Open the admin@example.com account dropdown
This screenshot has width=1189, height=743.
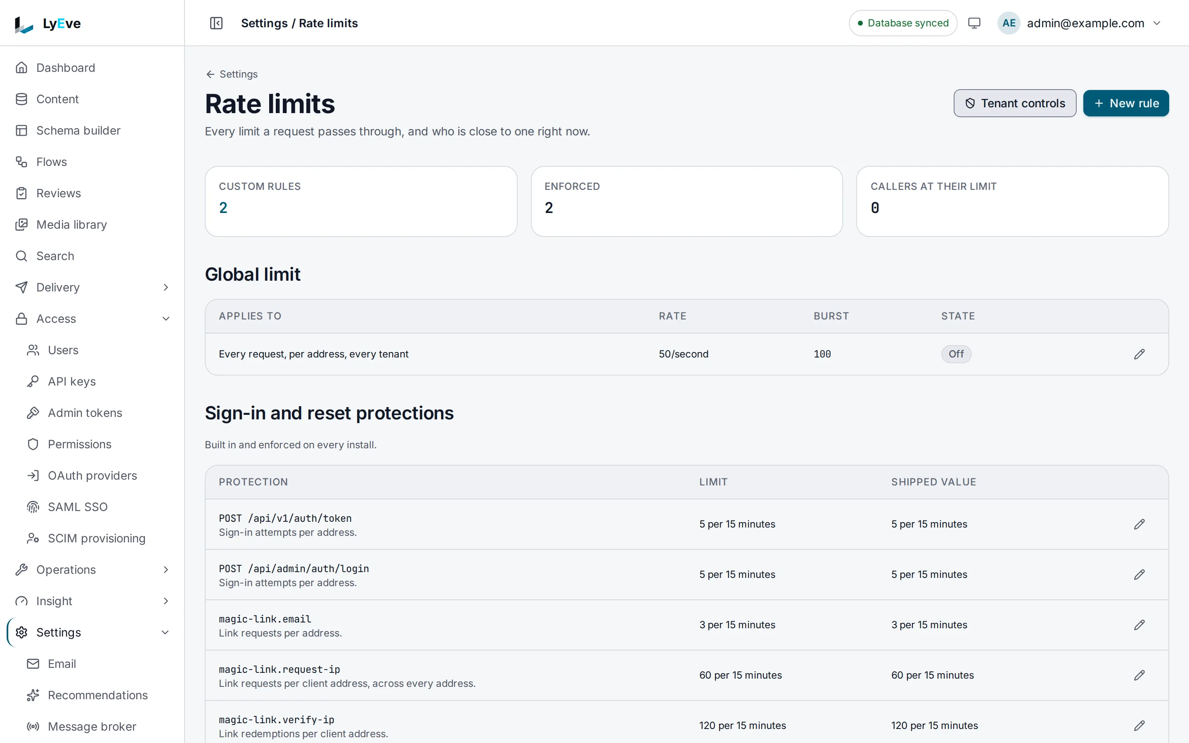tap(1080, 23)
